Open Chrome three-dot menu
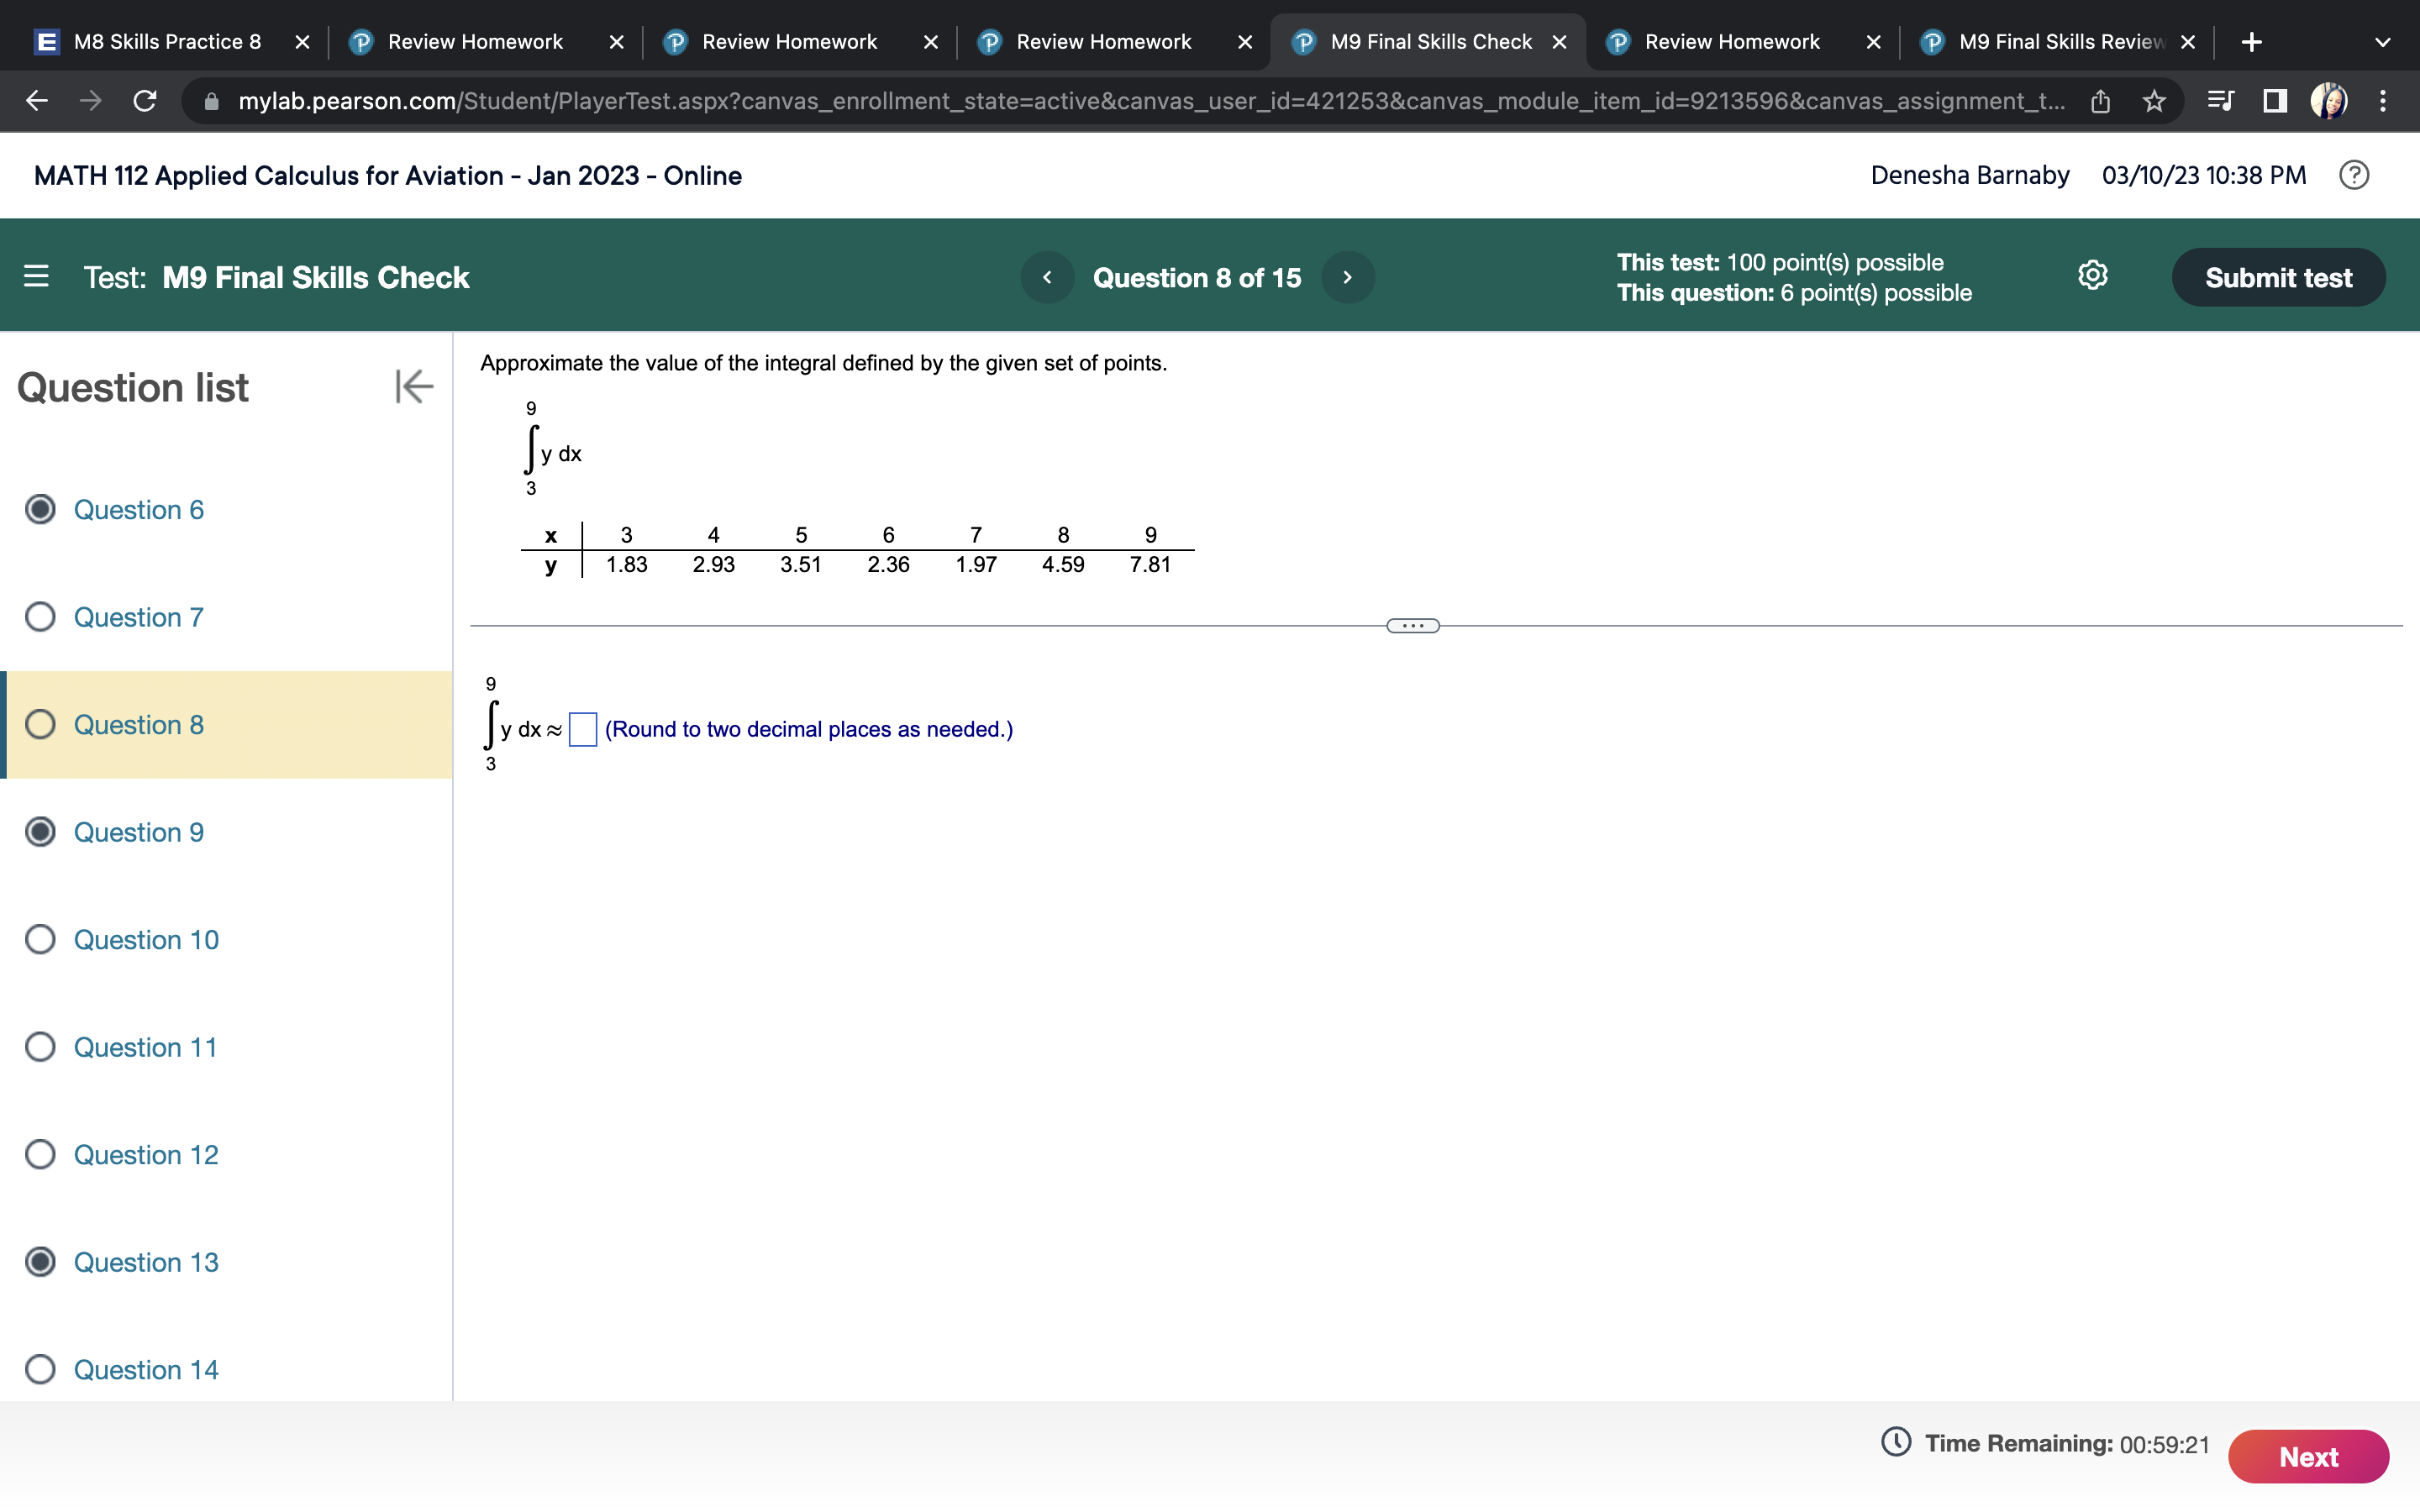Image resolution: width=2420 pixels, height=1512 pixels. click(2383, 101)
